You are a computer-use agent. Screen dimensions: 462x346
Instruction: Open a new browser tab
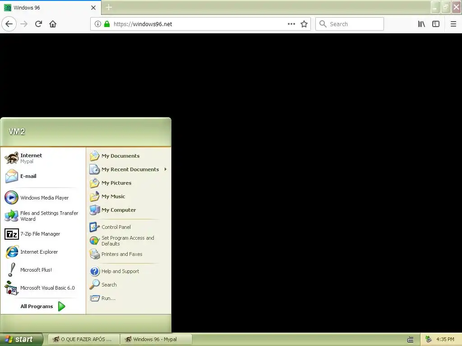point(109,7)
